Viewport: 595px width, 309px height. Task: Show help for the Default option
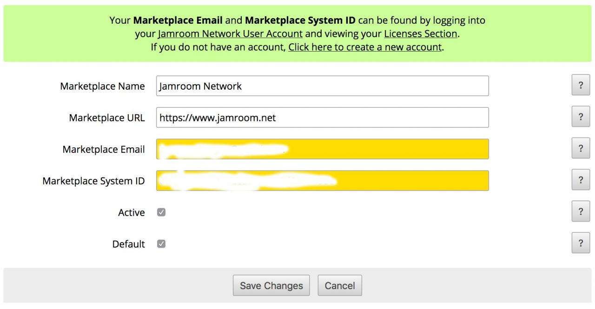coord(581,243)
